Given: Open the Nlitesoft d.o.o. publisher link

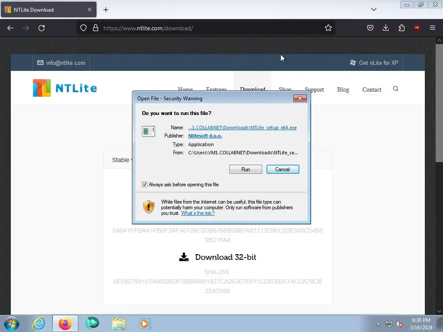Looking at the screenshot, I should pyautogui.click(x=205, y=136).
